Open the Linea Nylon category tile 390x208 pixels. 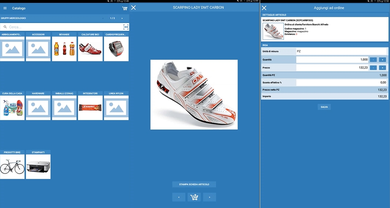[x=116, y=106]
